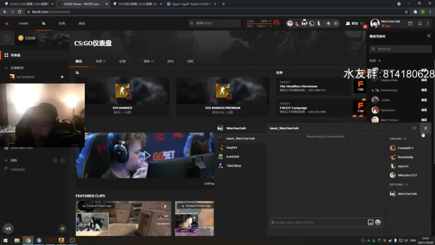Expand the 竞赛 dropdown tab
This screenshot has height=245, width=435.
coord(101,61)
